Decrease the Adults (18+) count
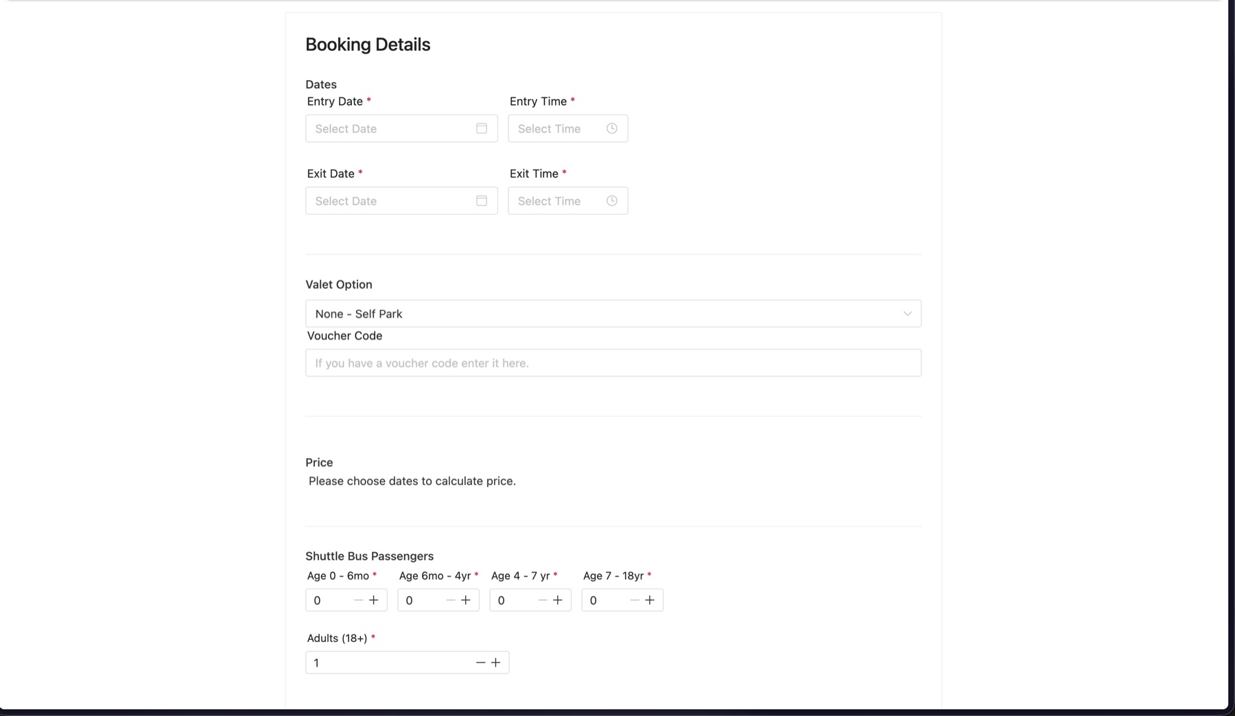Screen dimensions: 1235x716 click(480, 663)
